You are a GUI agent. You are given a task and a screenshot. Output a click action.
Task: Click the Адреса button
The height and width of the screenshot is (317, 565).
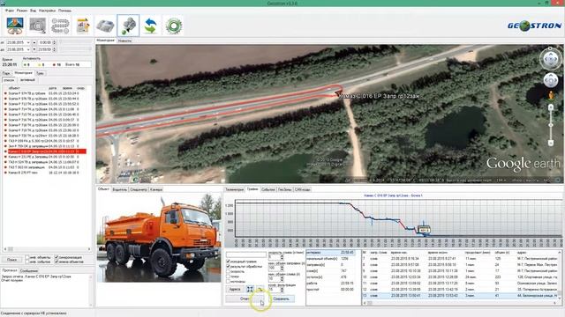(x=235, y=290)
